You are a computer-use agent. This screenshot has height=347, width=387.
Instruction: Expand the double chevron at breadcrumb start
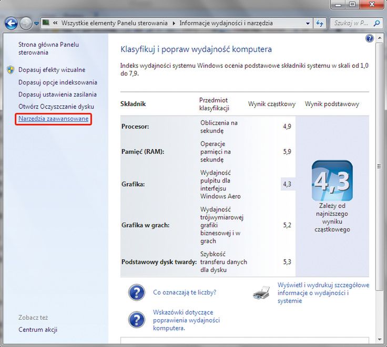(x=55, y=23)
